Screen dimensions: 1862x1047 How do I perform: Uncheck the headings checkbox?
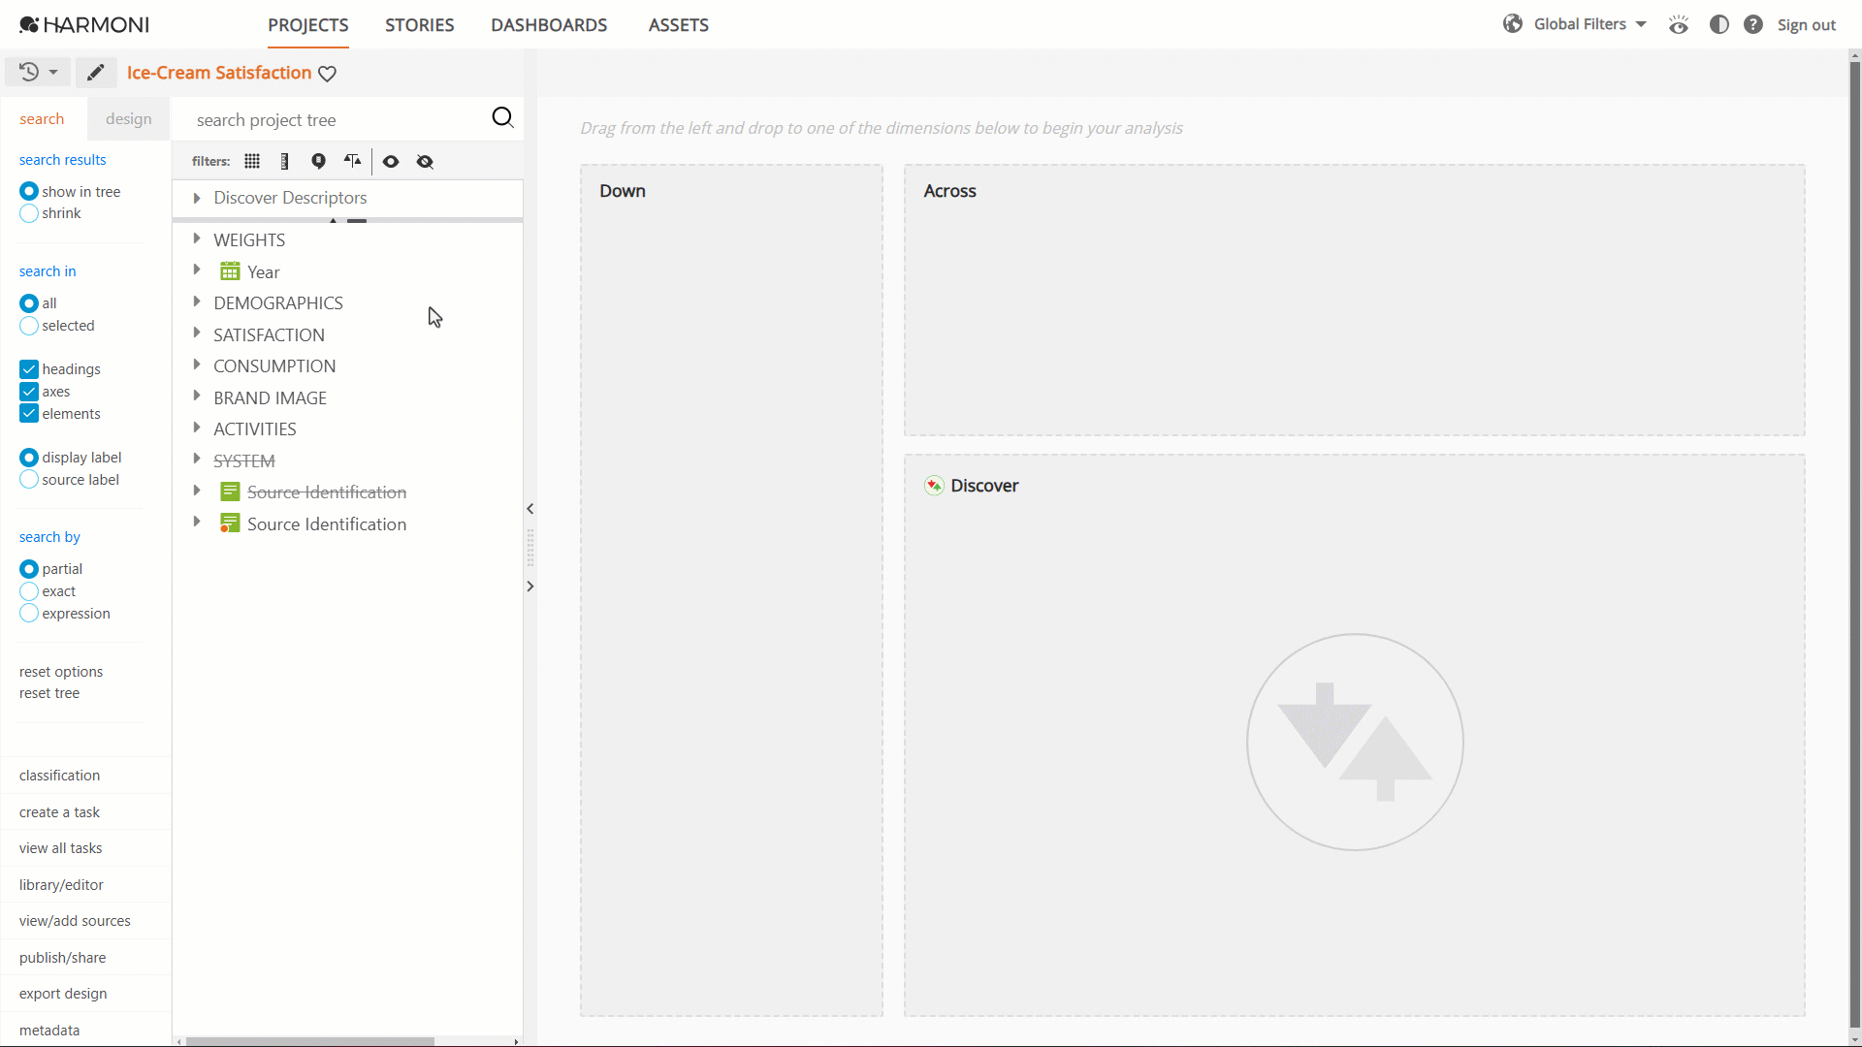(29, 369)
